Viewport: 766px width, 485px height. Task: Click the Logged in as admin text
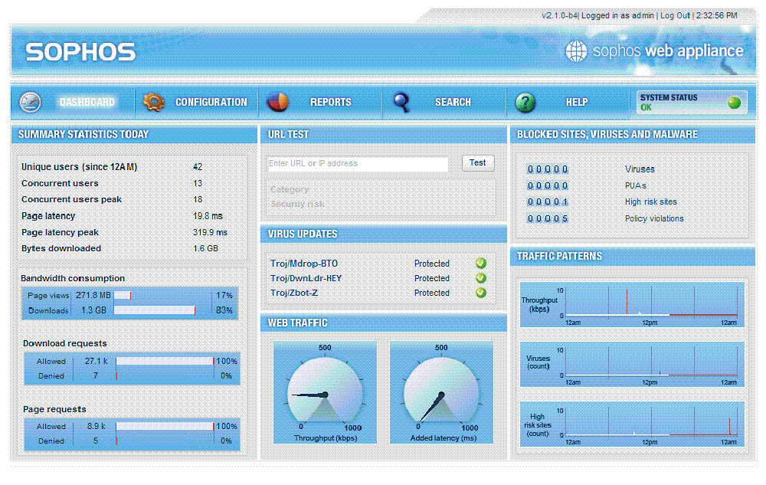[x=617, y=15]
